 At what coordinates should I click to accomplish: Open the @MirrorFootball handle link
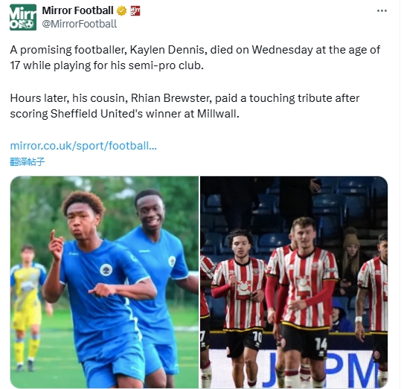(x=80, y=24)
